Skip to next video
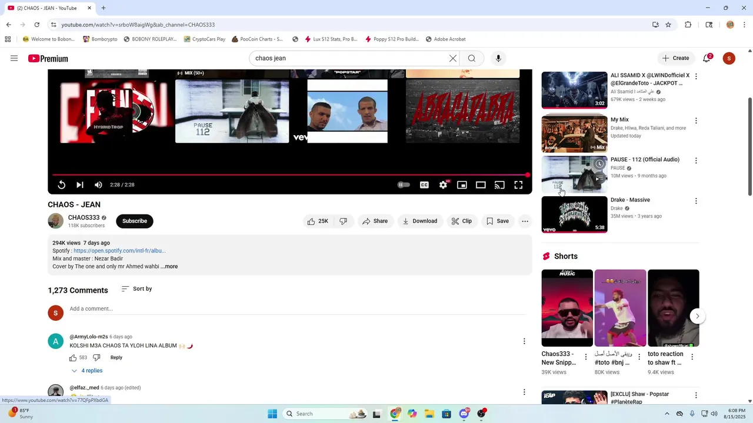 click(x=80, y=184)
